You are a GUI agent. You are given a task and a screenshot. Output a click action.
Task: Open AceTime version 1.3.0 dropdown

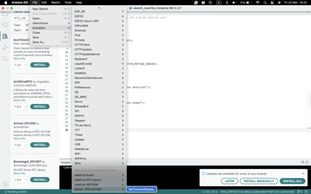click(x=20, y=65)
